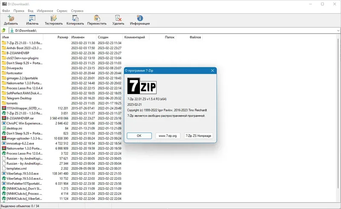Screen dimensions: 341x209
Task: Click the fontcreator folder icon
Action: point(4,73)
